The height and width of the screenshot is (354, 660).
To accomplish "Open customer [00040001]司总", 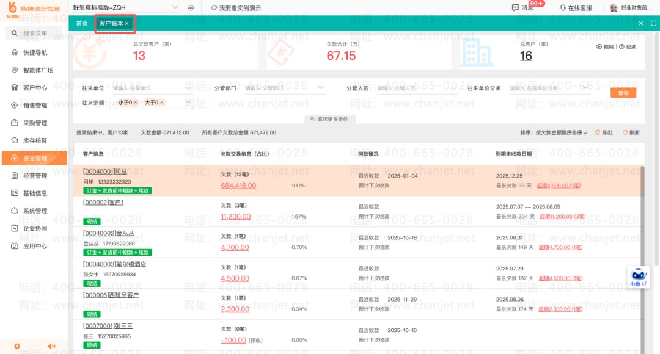I will [105, 172].
